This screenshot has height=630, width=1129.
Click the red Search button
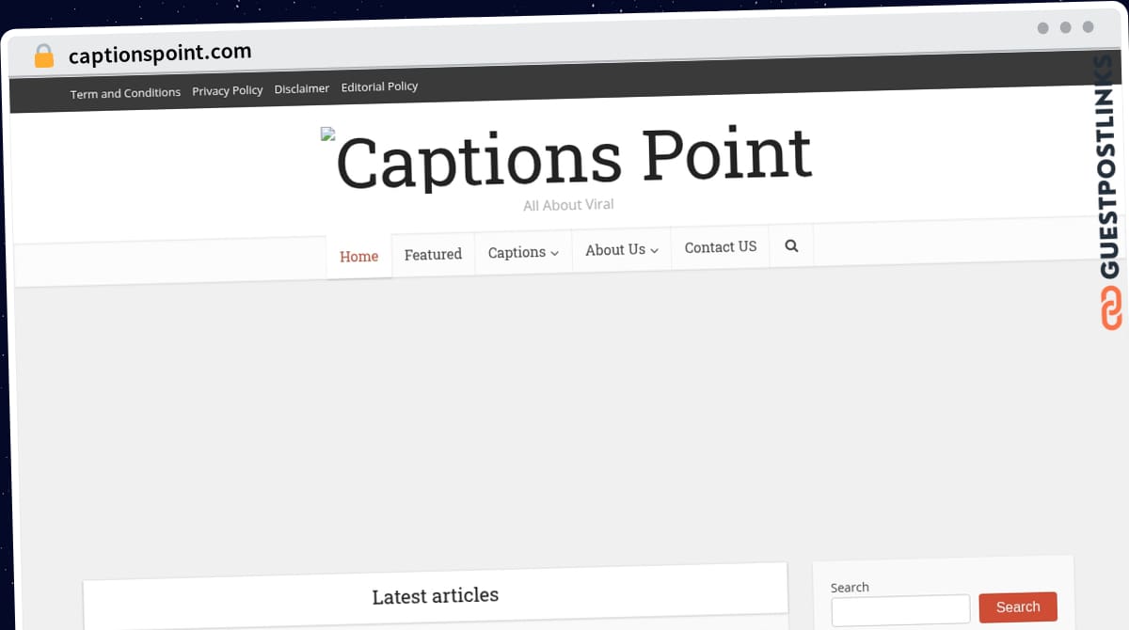[1018, 607]
